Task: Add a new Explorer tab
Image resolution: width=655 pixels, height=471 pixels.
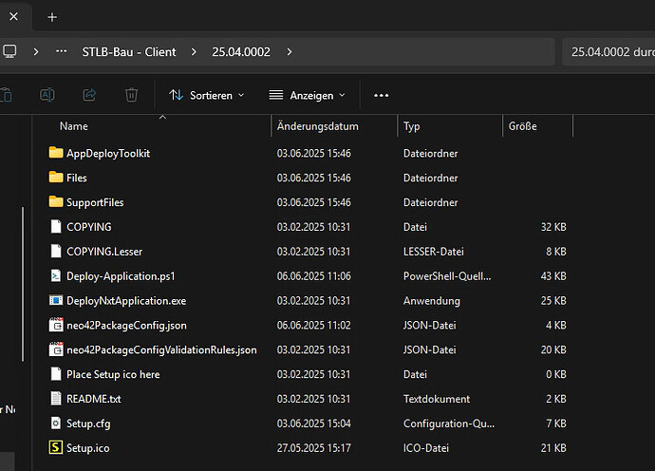Action: click(x=52, y=17)
